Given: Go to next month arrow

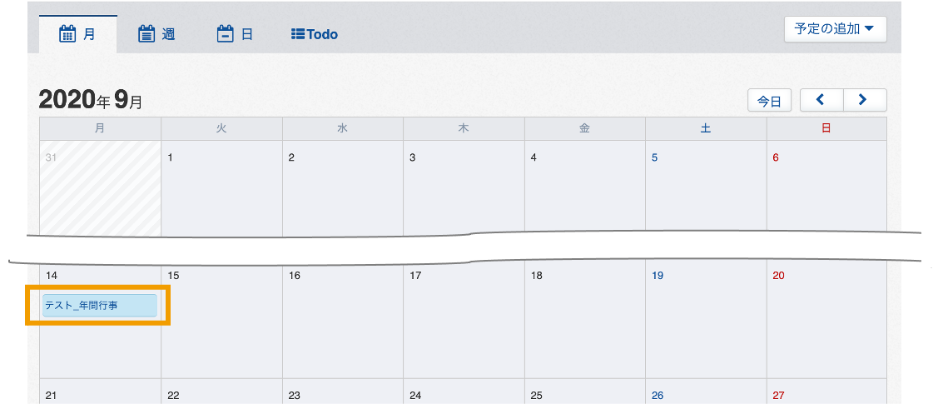Looking at the screenshot, I should click(865, 100).
